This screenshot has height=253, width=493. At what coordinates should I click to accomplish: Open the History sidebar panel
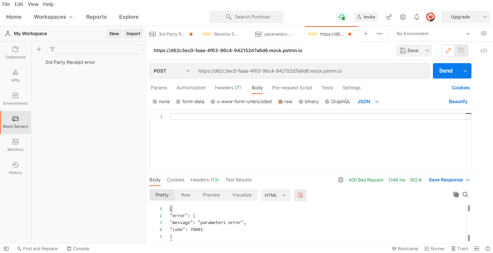point(15,168)
